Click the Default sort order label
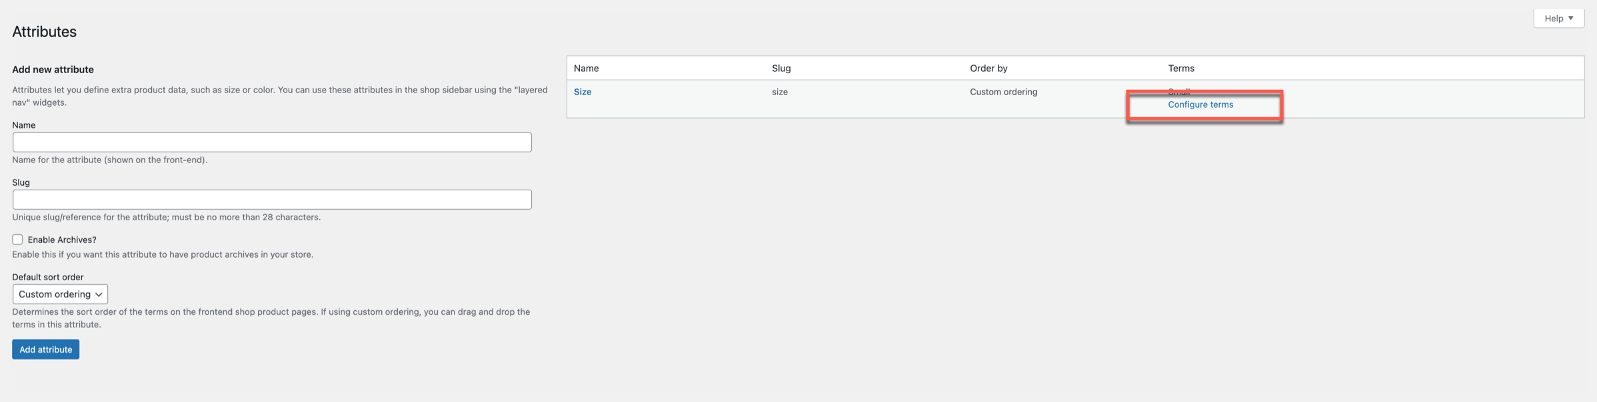Screen dimensions: 1597x402 [48, 277]
